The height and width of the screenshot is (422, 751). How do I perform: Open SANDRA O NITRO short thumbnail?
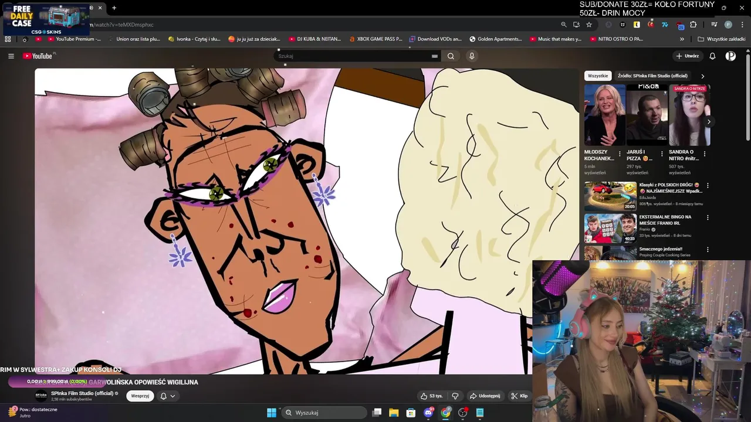click(x=689, y=115)
